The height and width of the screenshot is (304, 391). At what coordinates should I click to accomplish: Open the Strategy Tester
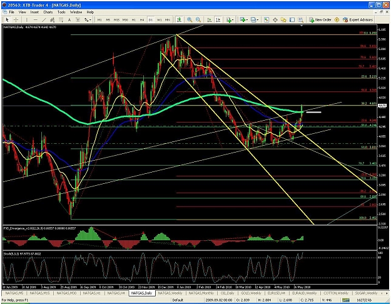tap(301, 19)
